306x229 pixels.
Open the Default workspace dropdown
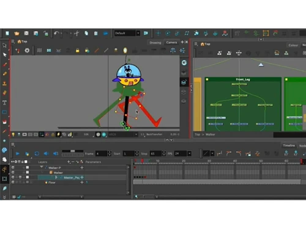138,33
